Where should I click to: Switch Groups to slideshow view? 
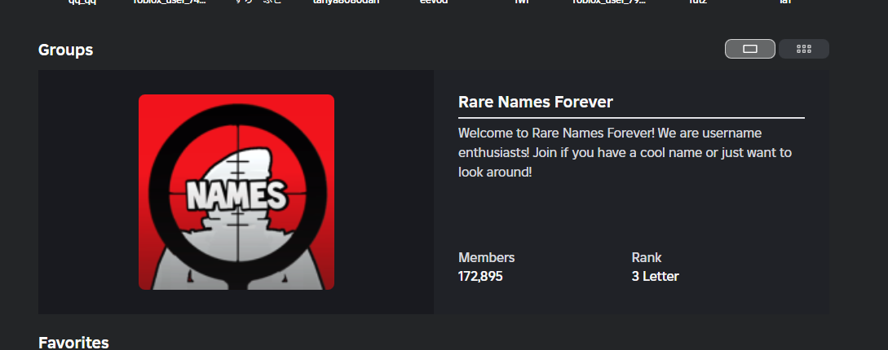[750, 49]
